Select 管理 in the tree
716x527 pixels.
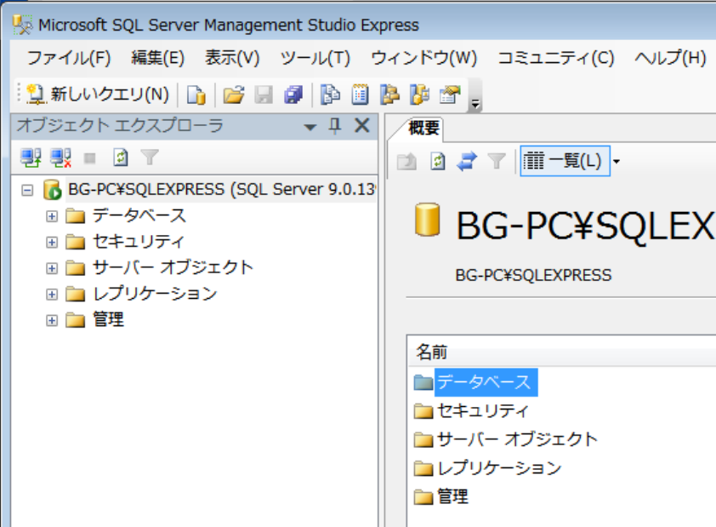pyautogui.click(x=108, y=319)
